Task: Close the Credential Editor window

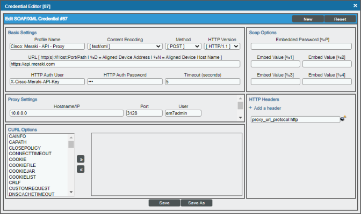Action: pos(355,5)
